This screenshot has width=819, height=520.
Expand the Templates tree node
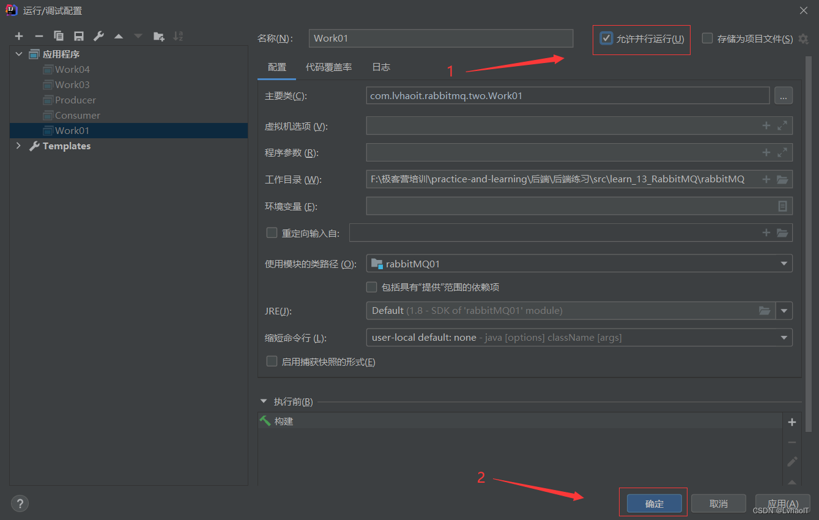coord(18,146)
